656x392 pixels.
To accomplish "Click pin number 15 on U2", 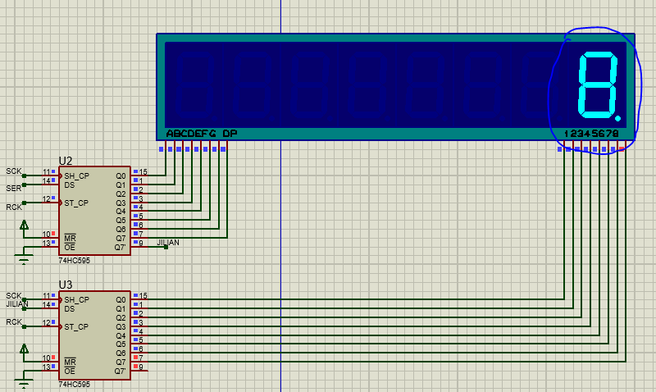I will coord(143,171).
